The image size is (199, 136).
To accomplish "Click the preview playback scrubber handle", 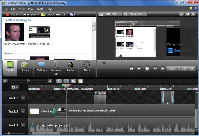I will click(104, 62).
